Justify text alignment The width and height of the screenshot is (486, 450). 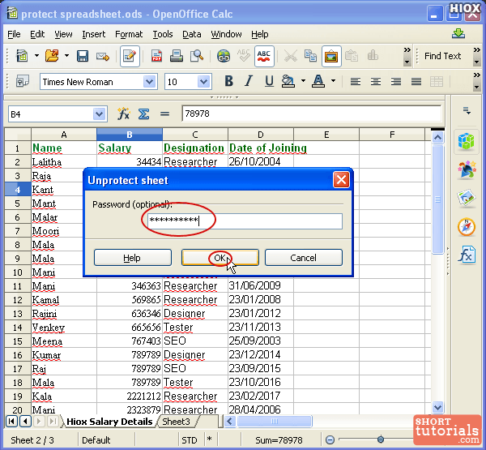click(x=416, y=82)
